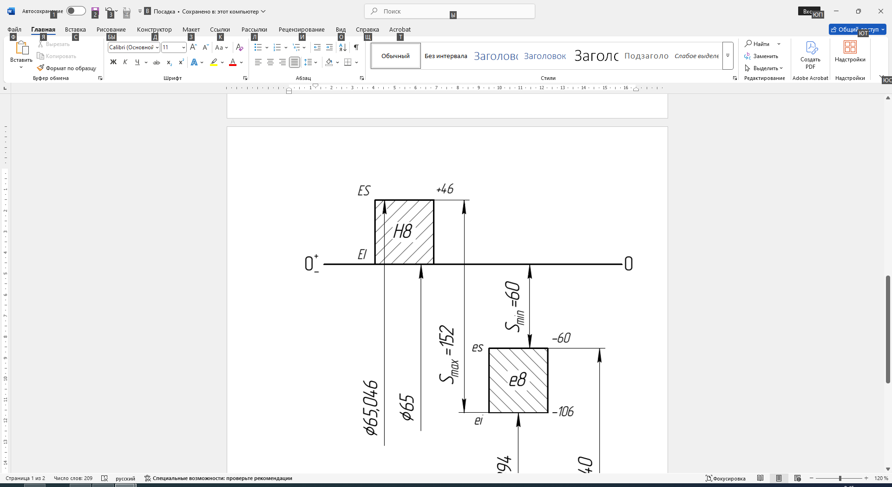Select Подзаголовок style
Image resolution: width=892 pixels, height=487 pixels.
[646, 56]
